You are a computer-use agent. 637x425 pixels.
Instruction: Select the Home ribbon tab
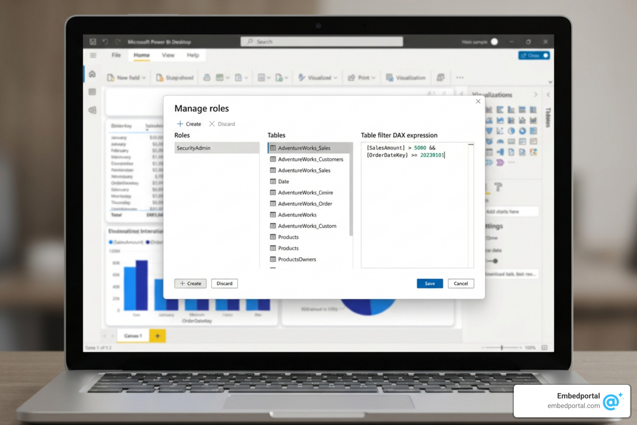pyautogui.click(x=141, y=55)
